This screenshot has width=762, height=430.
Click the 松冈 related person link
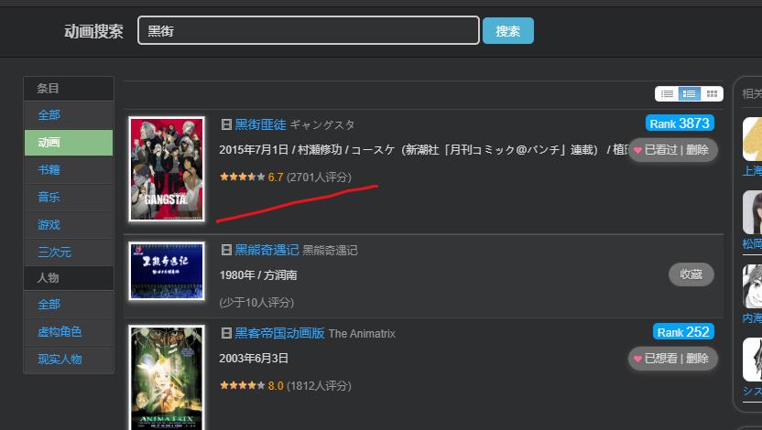752,243
